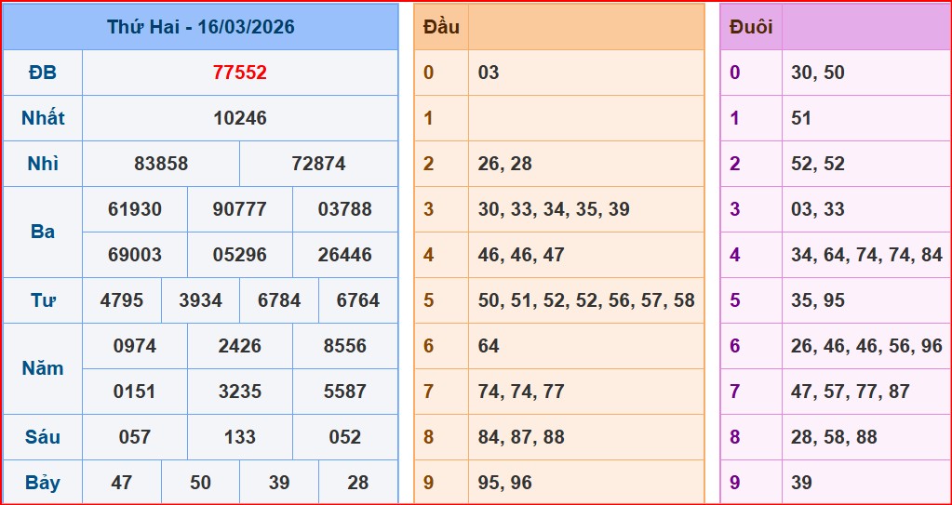This screenshot has width=952, height=505.
Task: Select Đầu row values 26, 28
Action: [x=504, y=164]
